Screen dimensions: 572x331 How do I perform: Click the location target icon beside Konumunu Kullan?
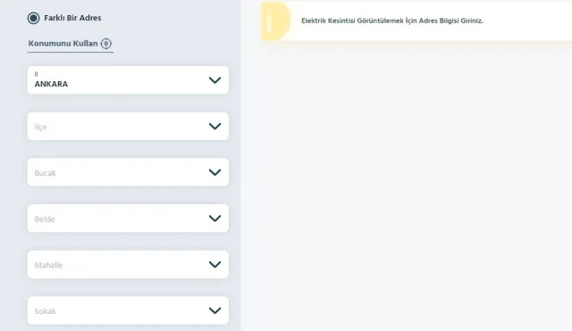coord(105,44)
